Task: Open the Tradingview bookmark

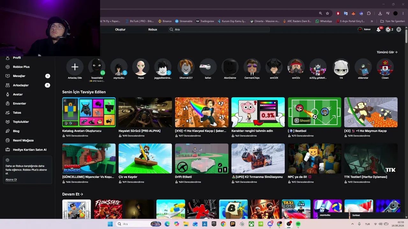Action: pyautogui.click(x=205, y=21)
